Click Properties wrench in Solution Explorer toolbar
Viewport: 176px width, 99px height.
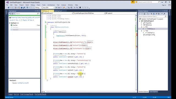pos(164,14)
